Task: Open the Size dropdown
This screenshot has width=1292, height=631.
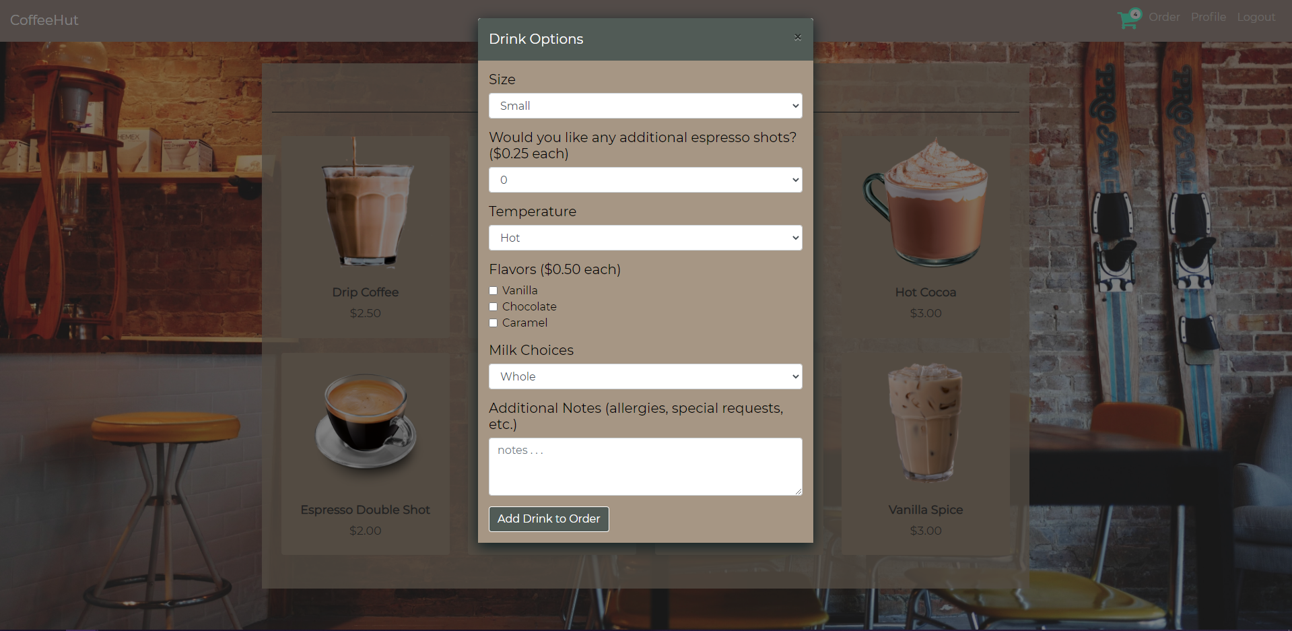Action: pos(644,106)
